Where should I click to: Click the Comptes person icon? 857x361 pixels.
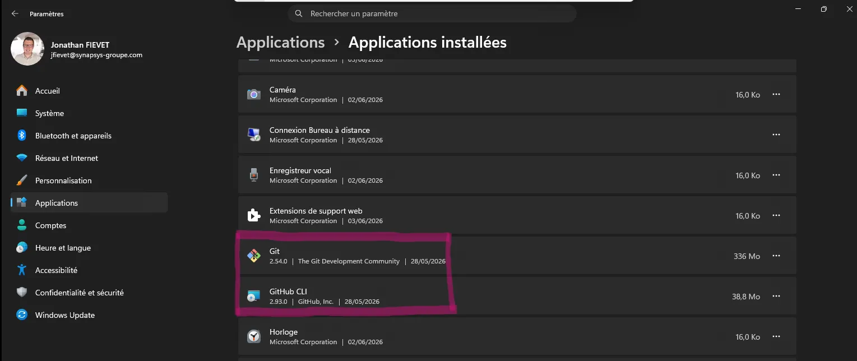pyautogui.click(x=22, y=225)
